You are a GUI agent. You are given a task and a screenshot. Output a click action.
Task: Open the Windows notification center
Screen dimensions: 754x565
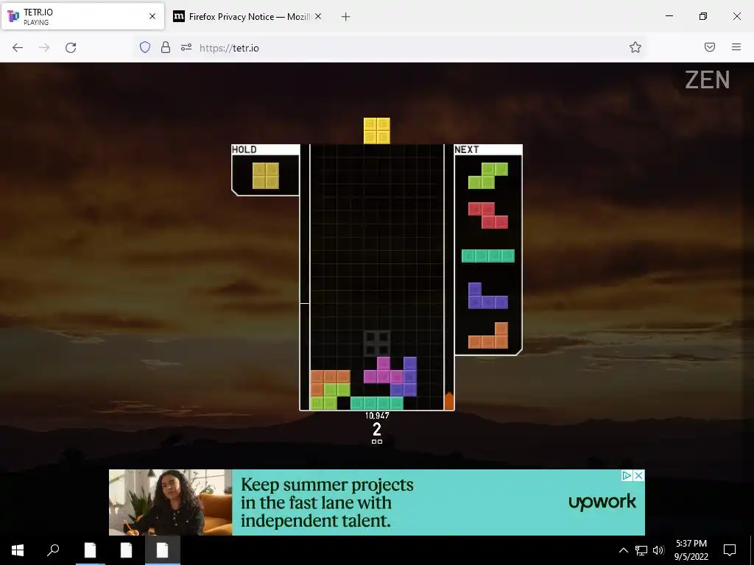click(730, 550)
